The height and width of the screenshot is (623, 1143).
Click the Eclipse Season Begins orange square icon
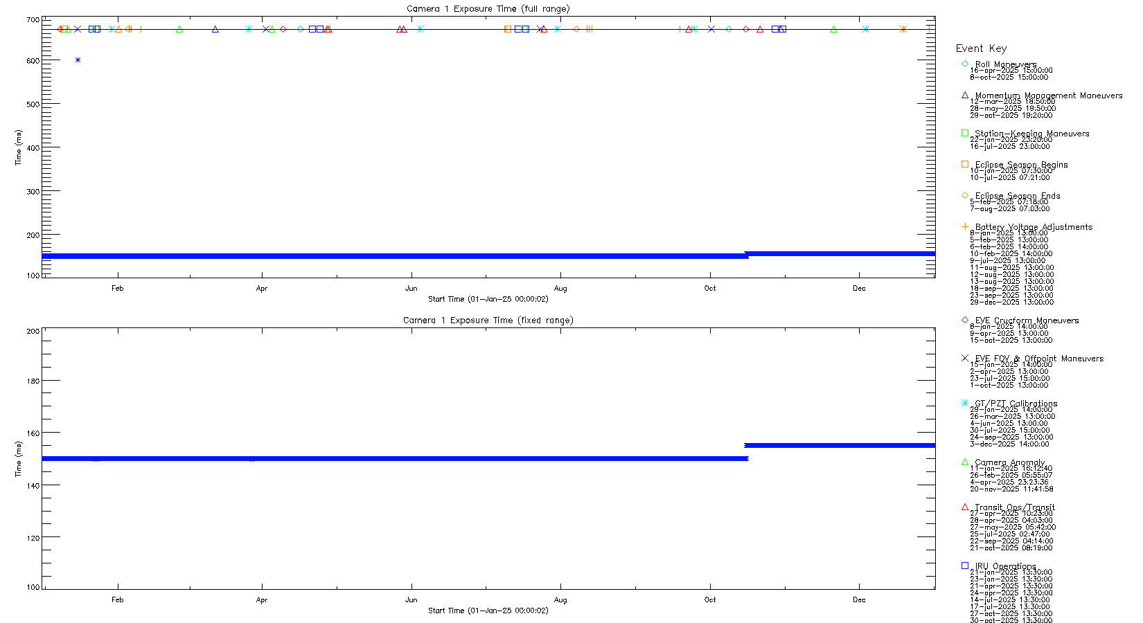[965, 164]
